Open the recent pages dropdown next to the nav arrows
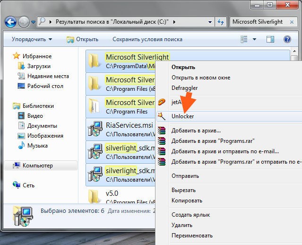 (33, 22)
